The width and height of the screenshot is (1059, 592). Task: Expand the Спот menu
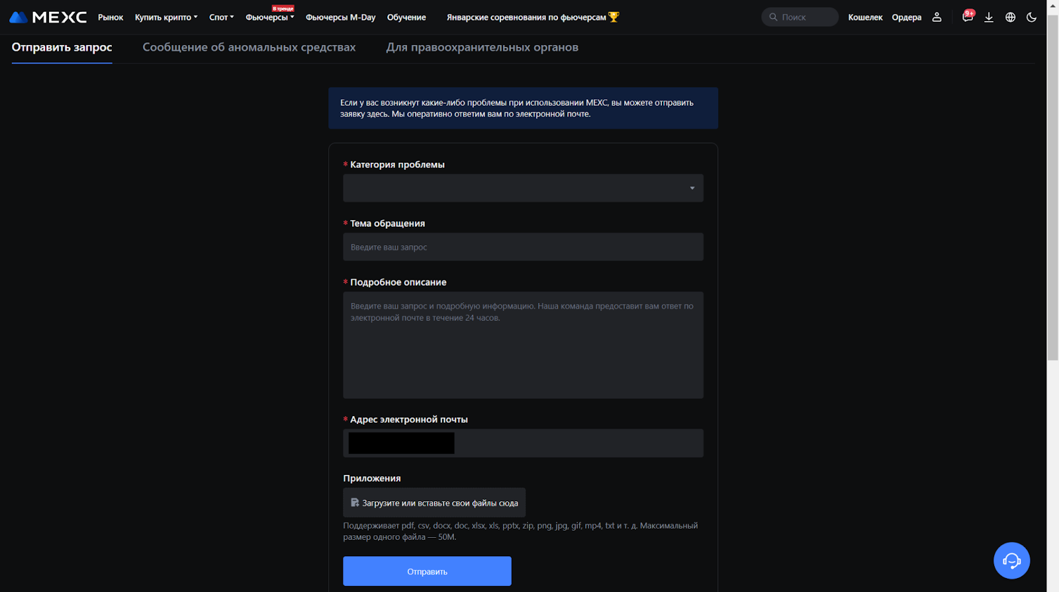(221, 17)
